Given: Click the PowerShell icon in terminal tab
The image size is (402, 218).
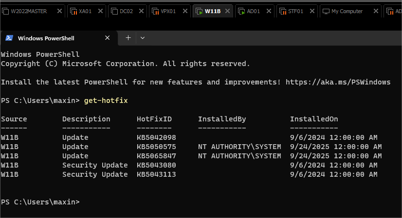Looking at the screenshot, I should (9, 38).
